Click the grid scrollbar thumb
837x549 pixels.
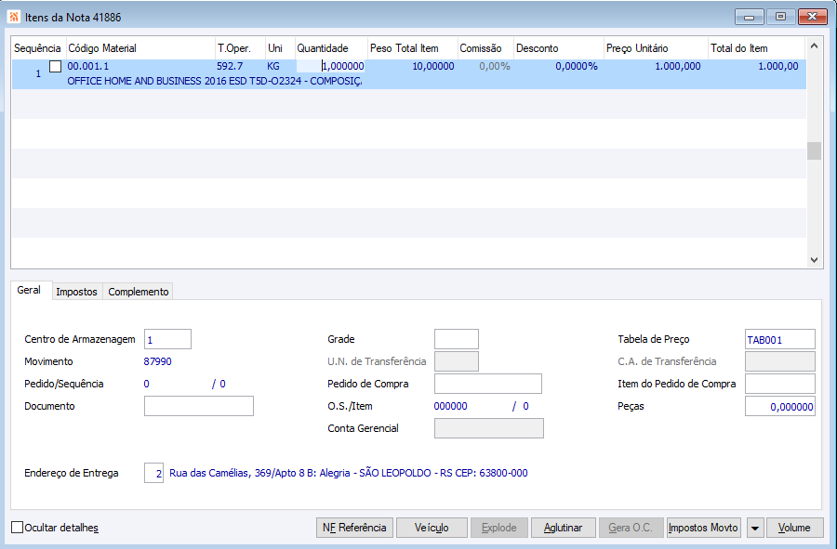tap(814, 150)
